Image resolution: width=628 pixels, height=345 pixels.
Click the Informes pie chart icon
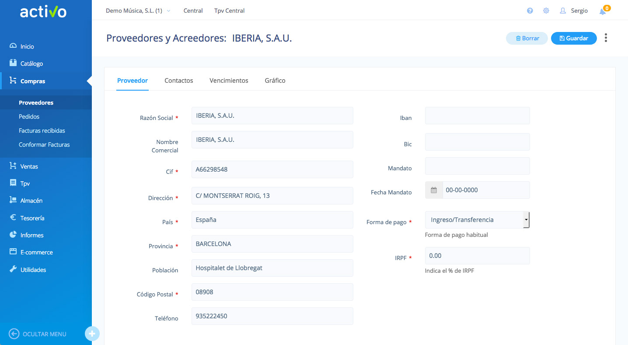[13, 235]
